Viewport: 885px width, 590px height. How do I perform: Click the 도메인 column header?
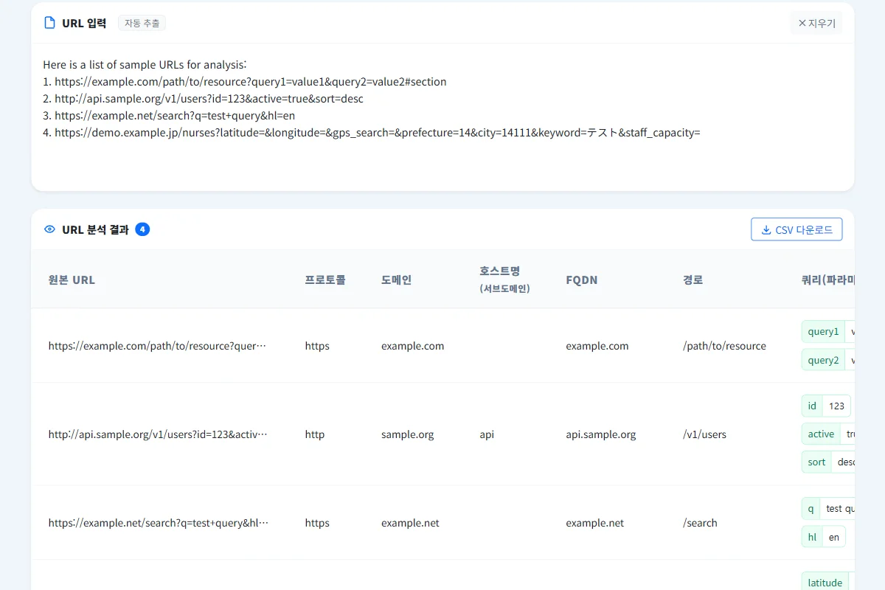coord(397,280)
